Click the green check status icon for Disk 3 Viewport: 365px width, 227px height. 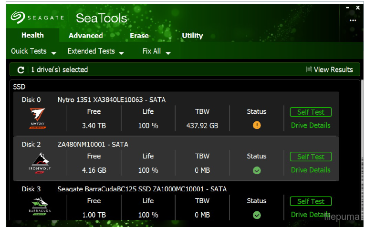(257, 215)
